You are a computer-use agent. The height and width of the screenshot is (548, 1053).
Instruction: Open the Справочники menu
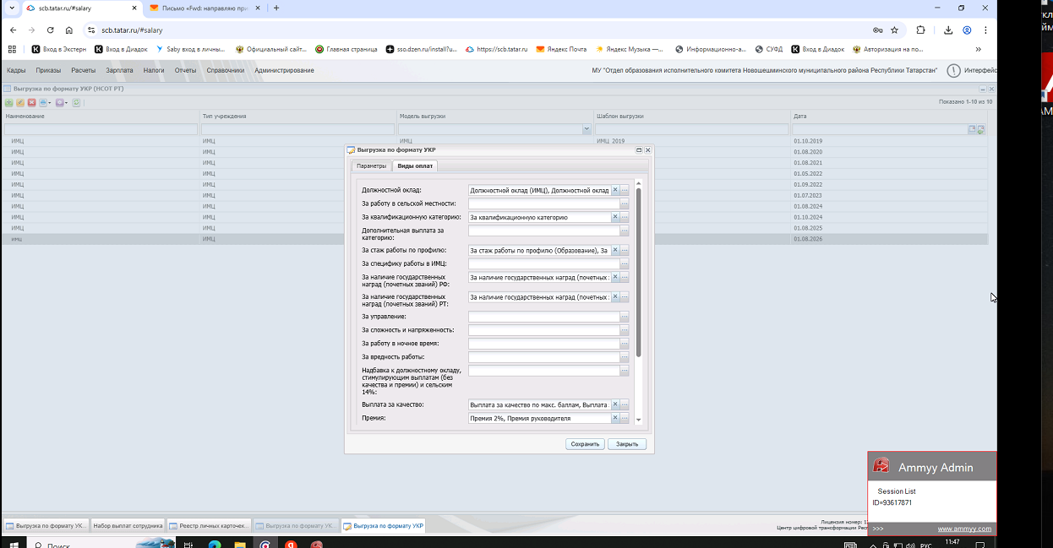(x=225, y=70)
